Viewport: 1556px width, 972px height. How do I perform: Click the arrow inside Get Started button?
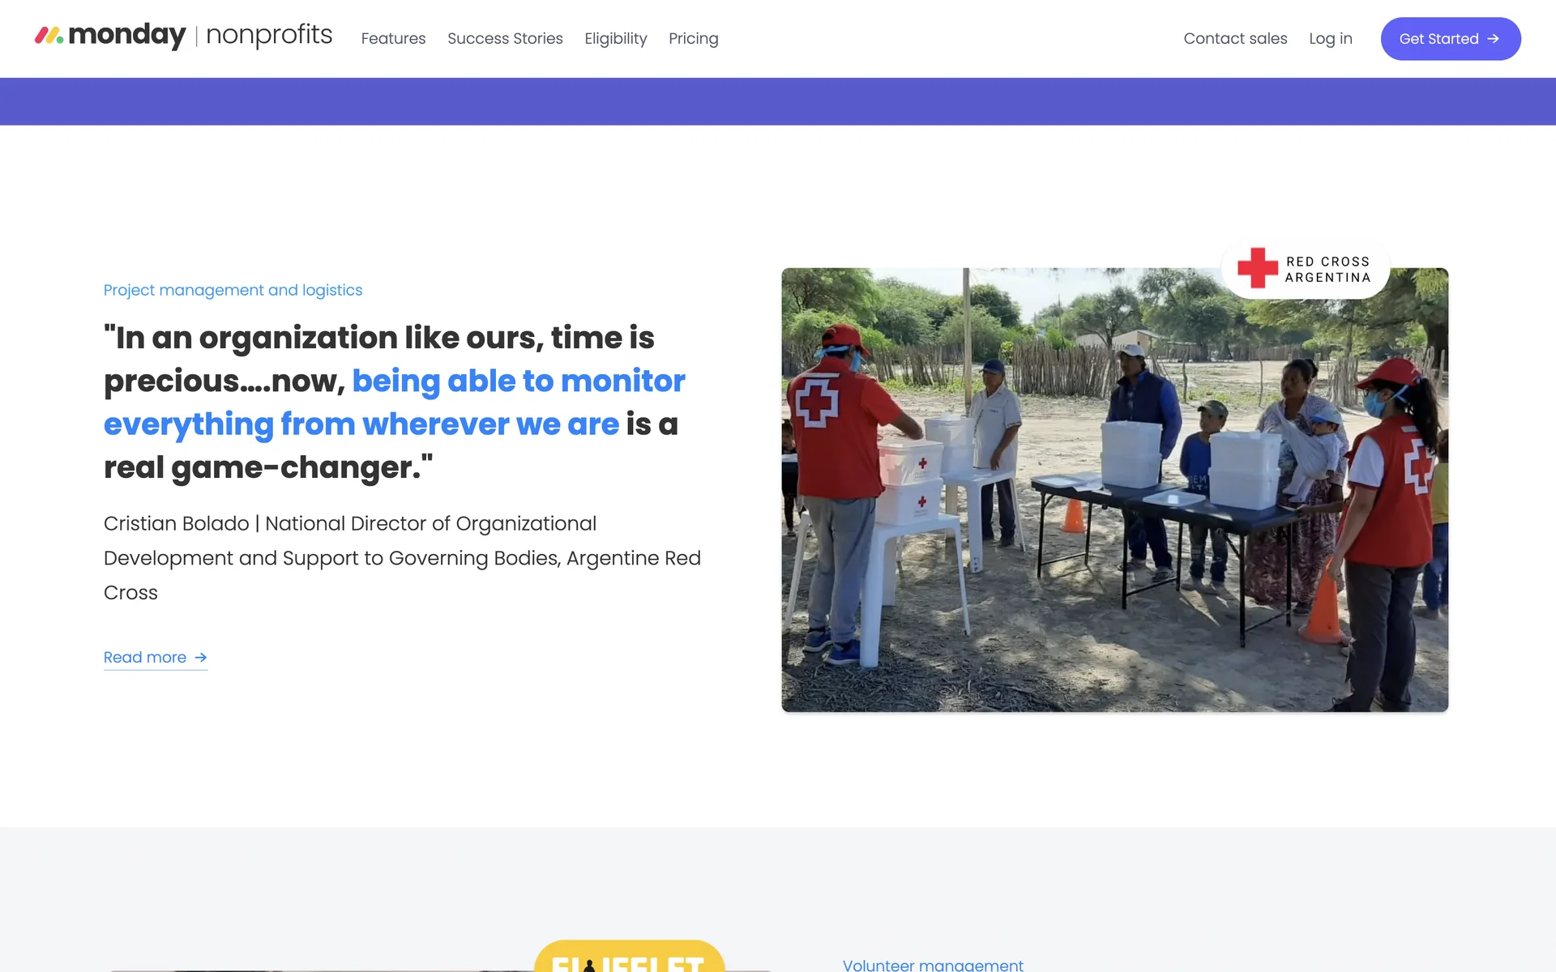coord(1493,39)
